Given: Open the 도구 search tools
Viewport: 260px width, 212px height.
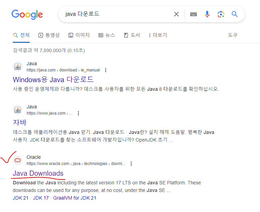Looking at the screenshot, I should pos(233,35).
